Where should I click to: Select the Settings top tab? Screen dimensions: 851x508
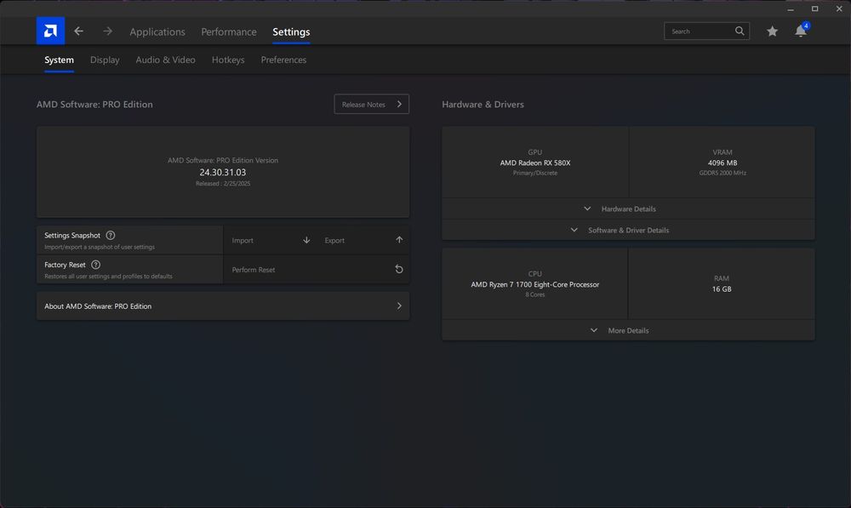[x=291, y=31]
